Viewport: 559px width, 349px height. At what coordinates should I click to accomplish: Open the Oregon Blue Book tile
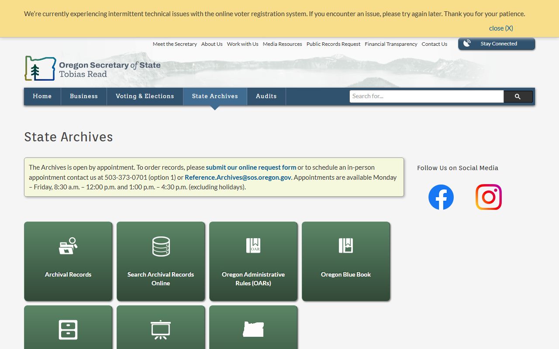click(x=346, y=261)
